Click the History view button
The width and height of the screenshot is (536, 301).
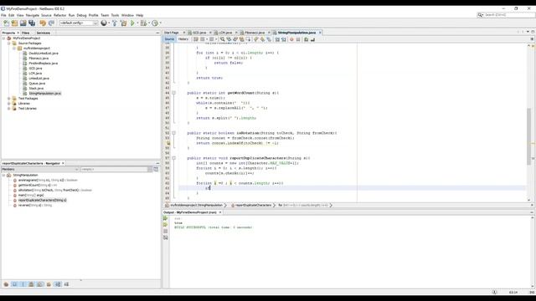(183, 39)
